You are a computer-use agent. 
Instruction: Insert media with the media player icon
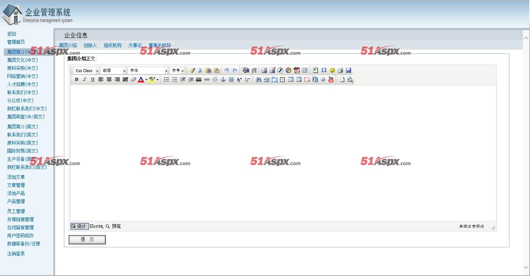[x=289, y=70]
